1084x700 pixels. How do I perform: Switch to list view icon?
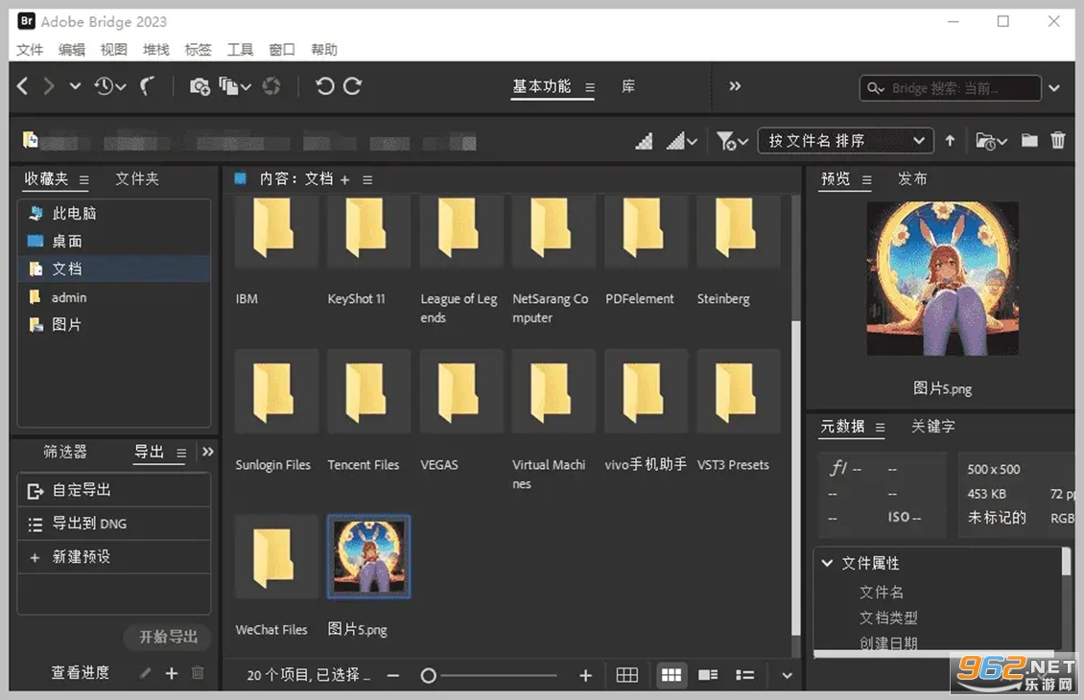pyautogui.click(x=744, y=675)
